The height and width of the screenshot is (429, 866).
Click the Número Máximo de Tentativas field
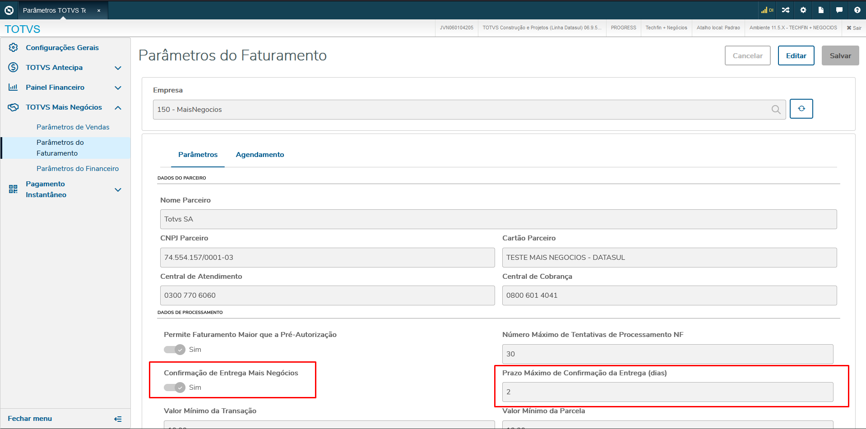[667, 354]
